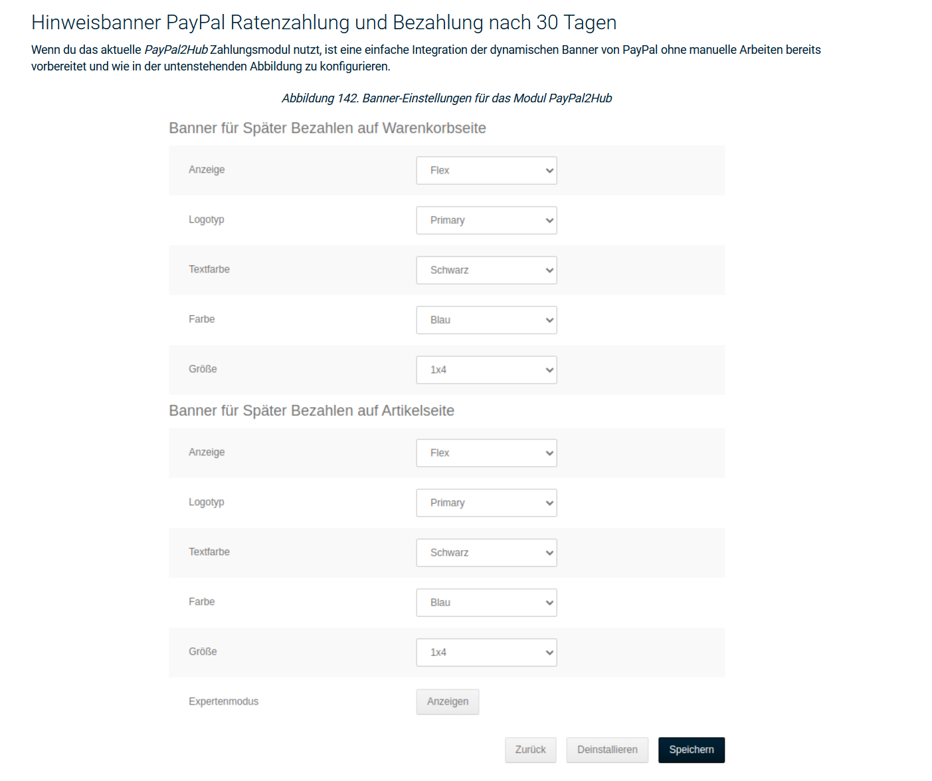Open Farbe dropdown for Warenkorbseite banner
This screenshot has height=781, width=932.
click(486, 320)
